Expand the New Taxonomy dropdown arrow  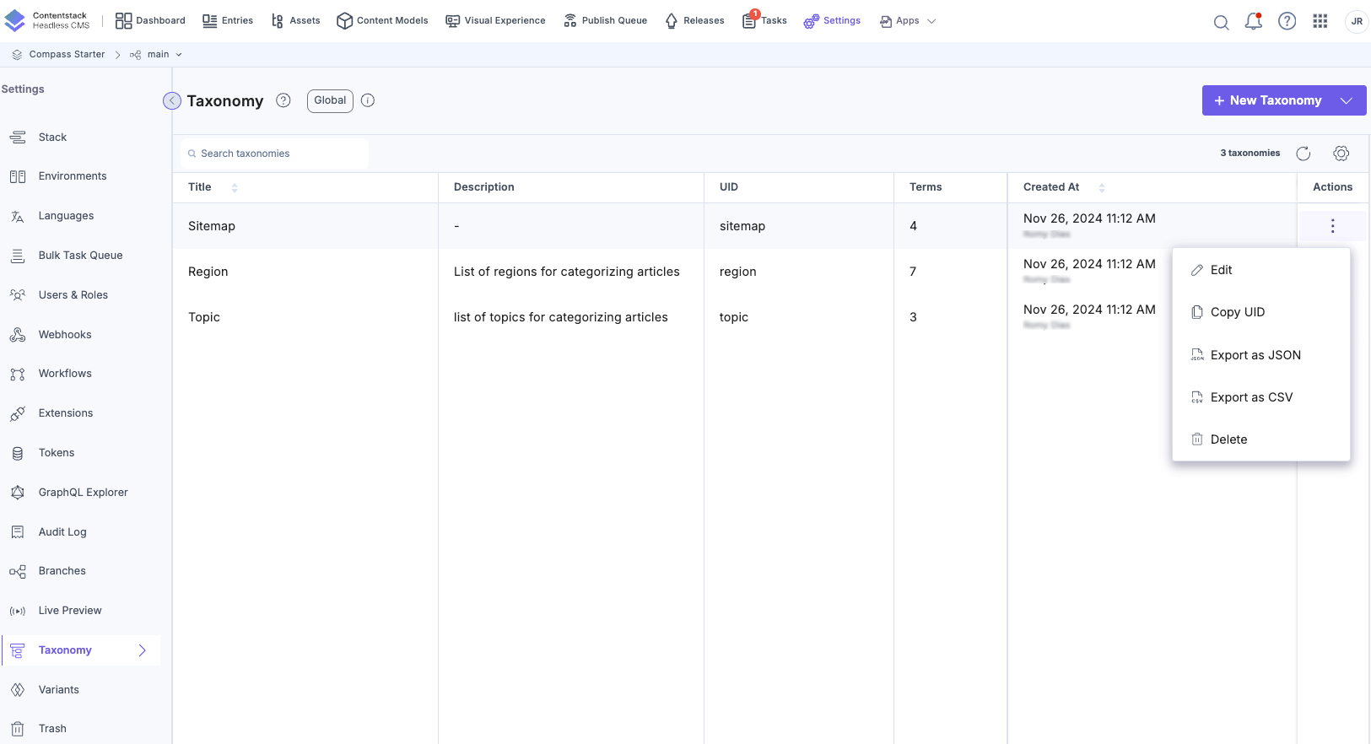[x=1347, y=100]
